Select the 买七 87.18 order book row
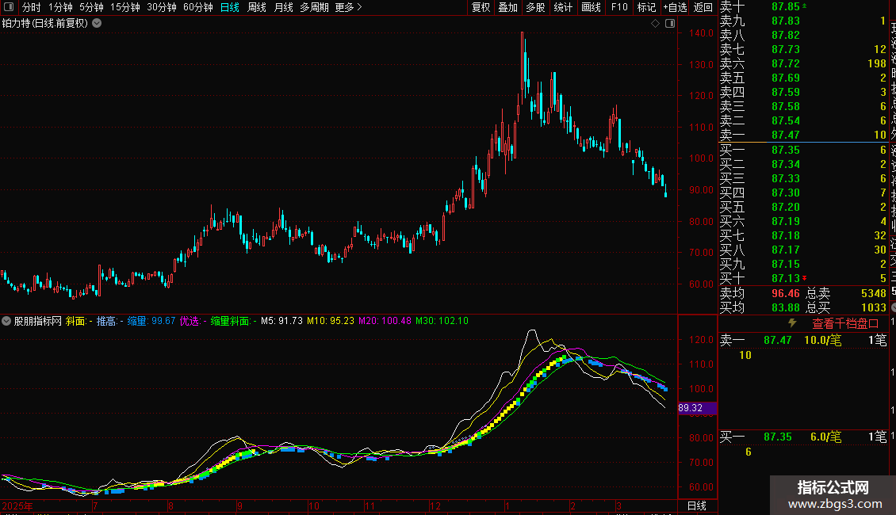 tap(803, 236)
